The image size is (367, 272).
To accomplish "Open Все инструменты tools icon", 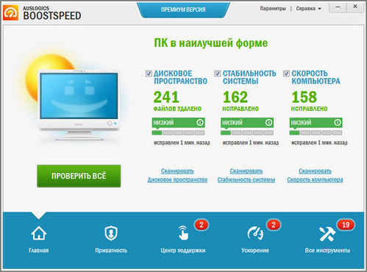I will pos(327,234).
